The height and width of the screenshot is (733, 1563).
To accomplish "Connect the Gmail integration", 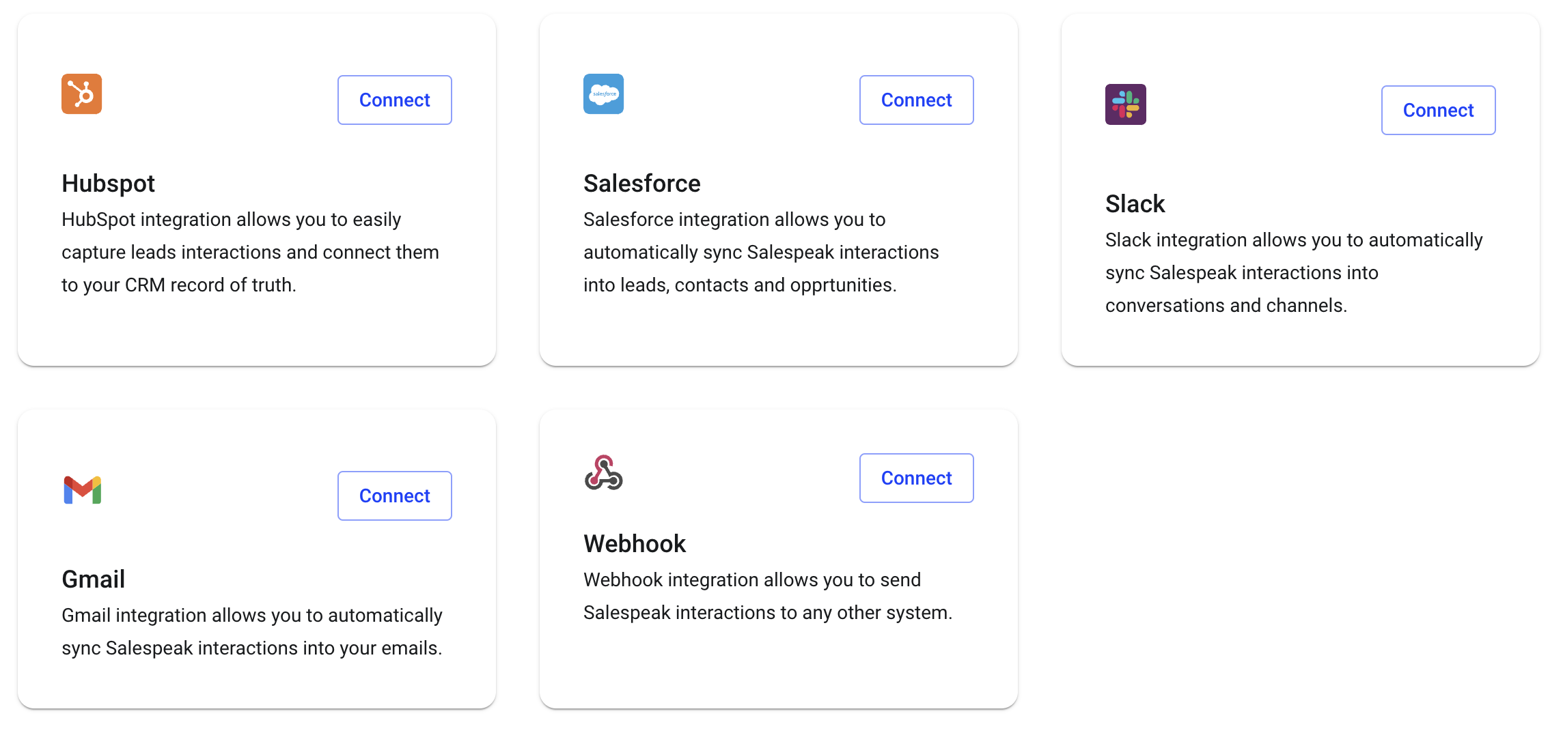I will coord(395,496).
